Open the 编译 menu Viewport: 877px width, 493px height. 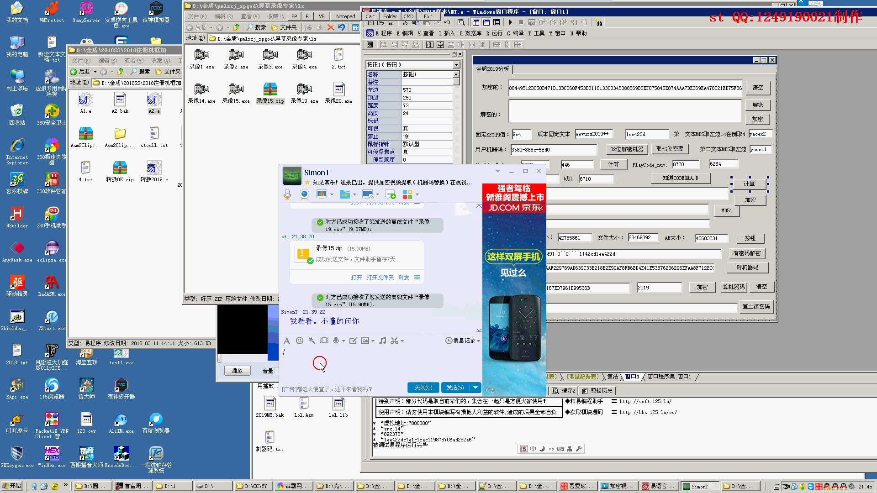(x=515, y=33)
